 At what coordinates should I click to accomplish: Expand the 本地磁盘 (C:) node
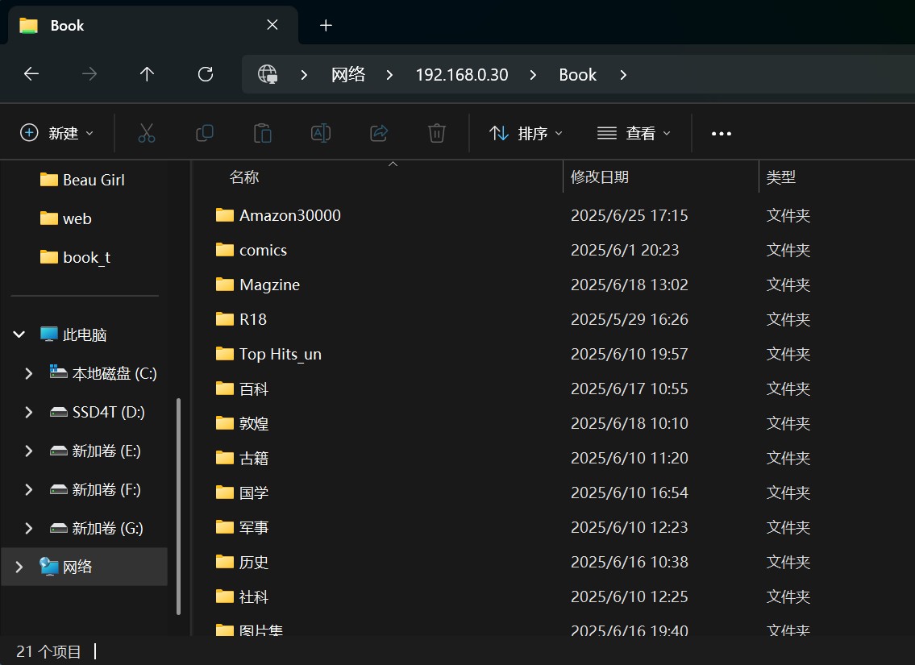(x=28, y=373)
